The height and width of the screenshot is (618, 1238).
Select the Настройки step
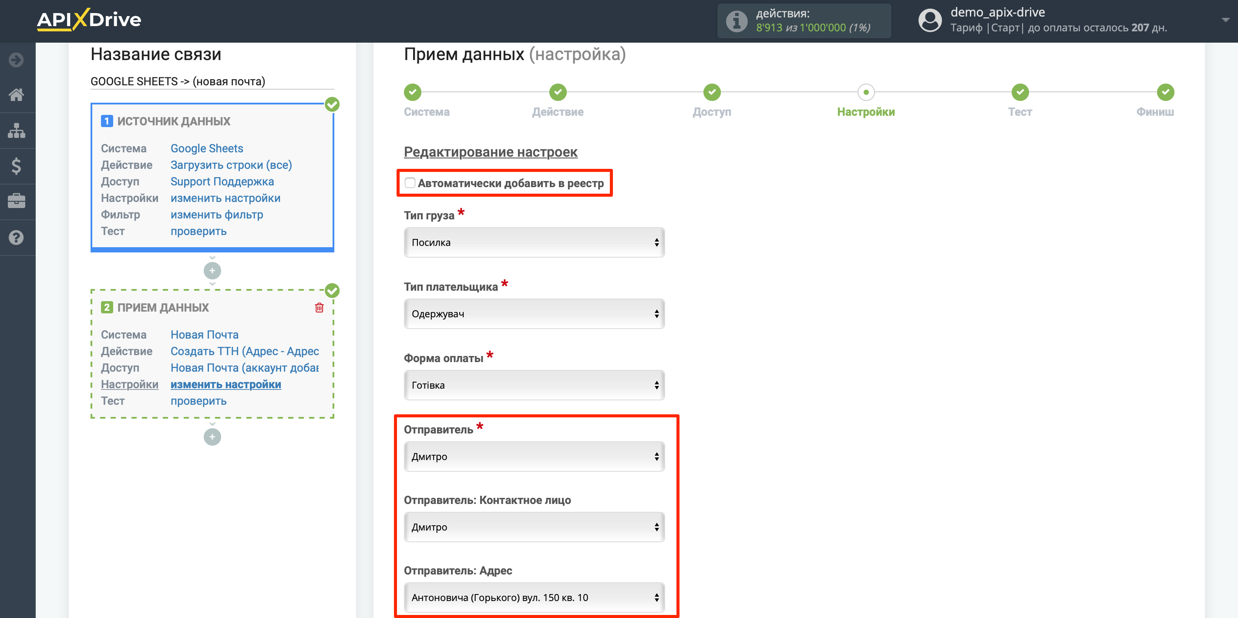(x=866, y=92)
